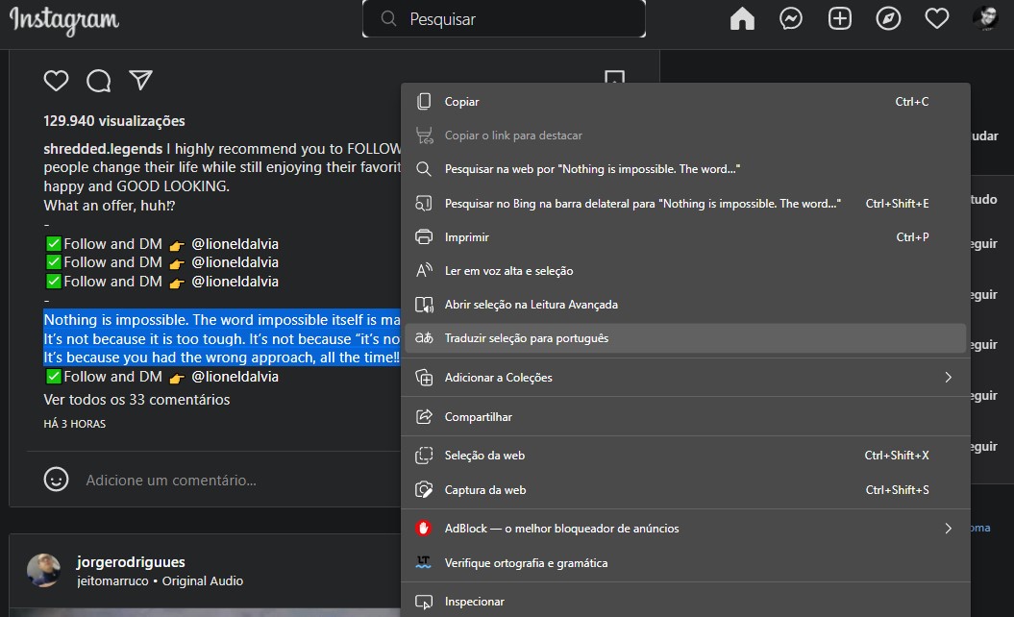Open Explore compass icon
Image resolution: width=1014 pixels, height=617 pixels.
click(x=888, y=19)
